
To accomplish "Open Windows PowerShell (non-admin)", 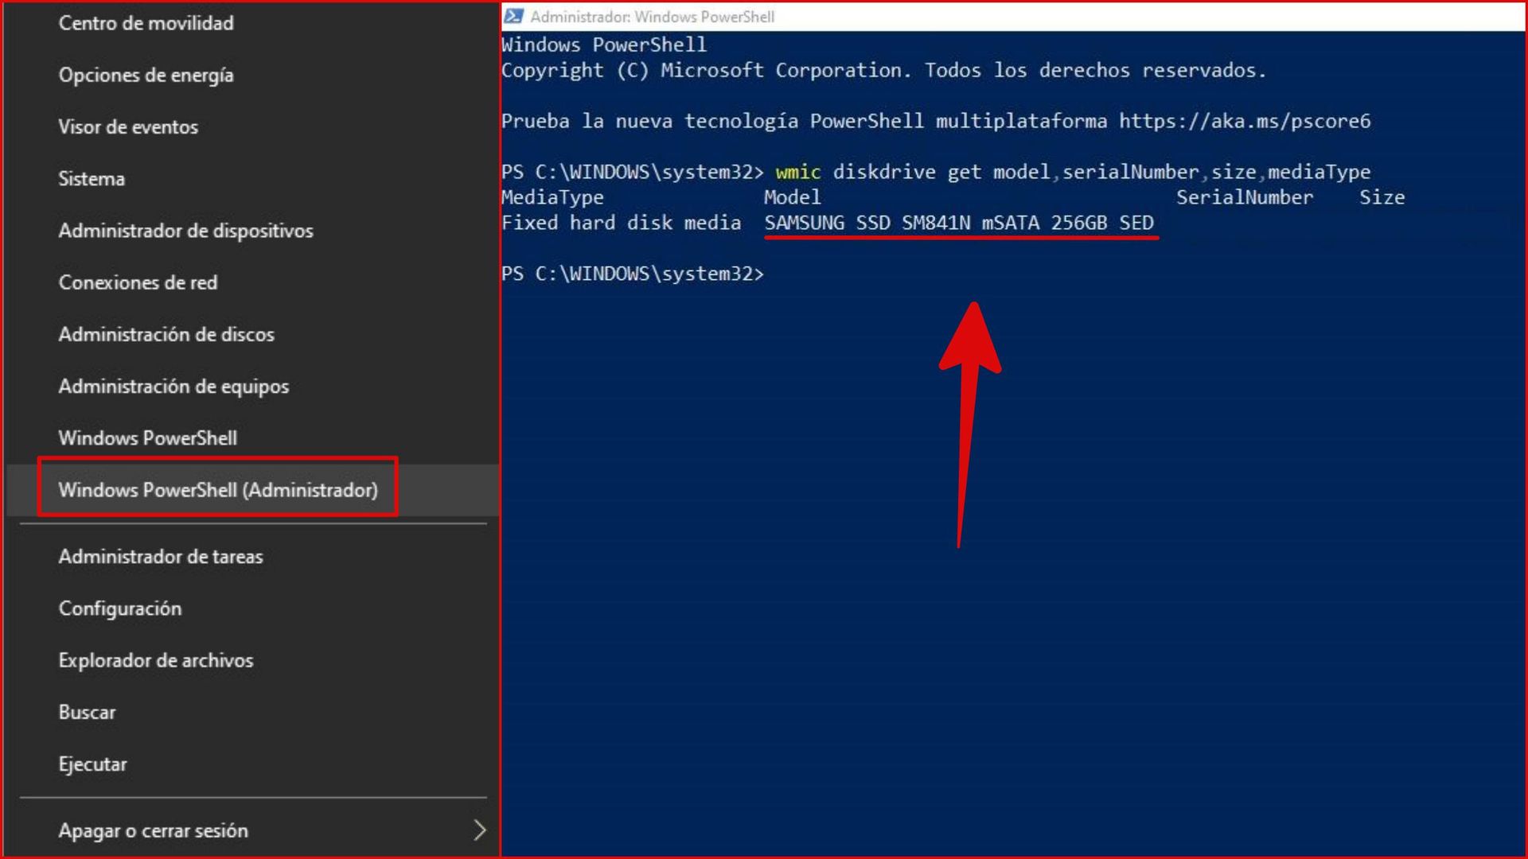I will coord(147,438).
